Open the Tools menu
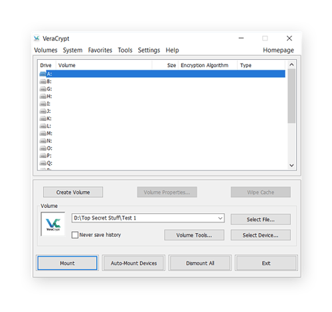Image resolution: width=332 pixels, height=312 pixels. coord(125,50)
